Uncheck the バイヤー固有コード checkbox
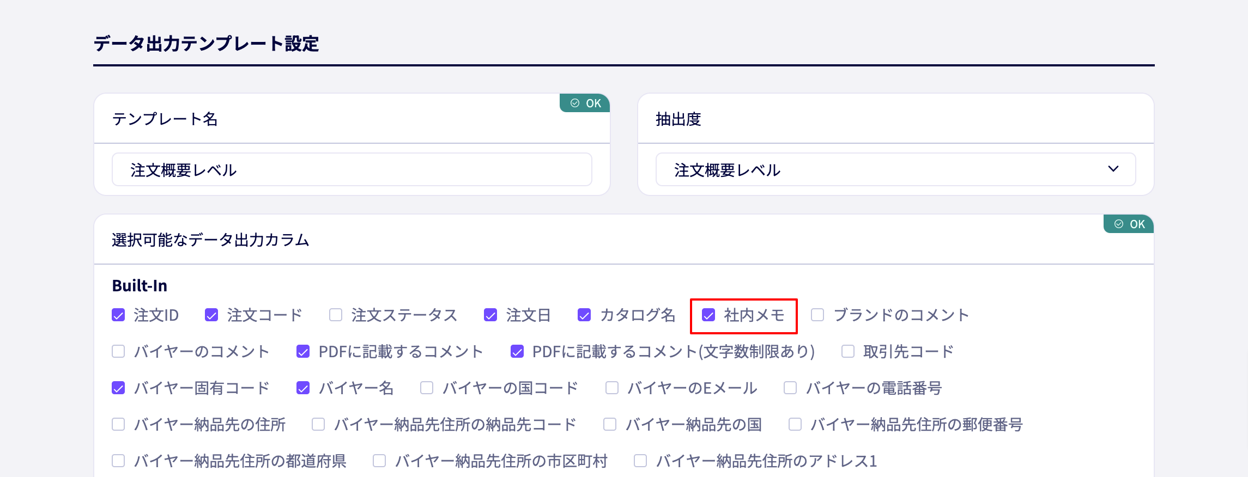Screen dimensions: 1248x477 [118, 388]
